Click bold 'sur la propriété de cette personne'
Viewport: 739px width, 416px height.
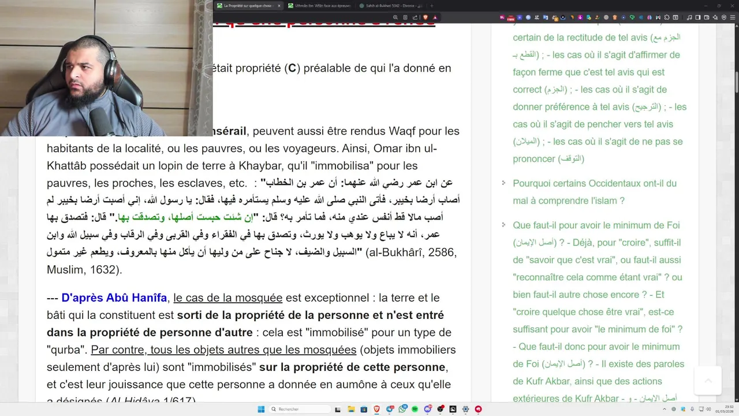(x=352, y=367)
